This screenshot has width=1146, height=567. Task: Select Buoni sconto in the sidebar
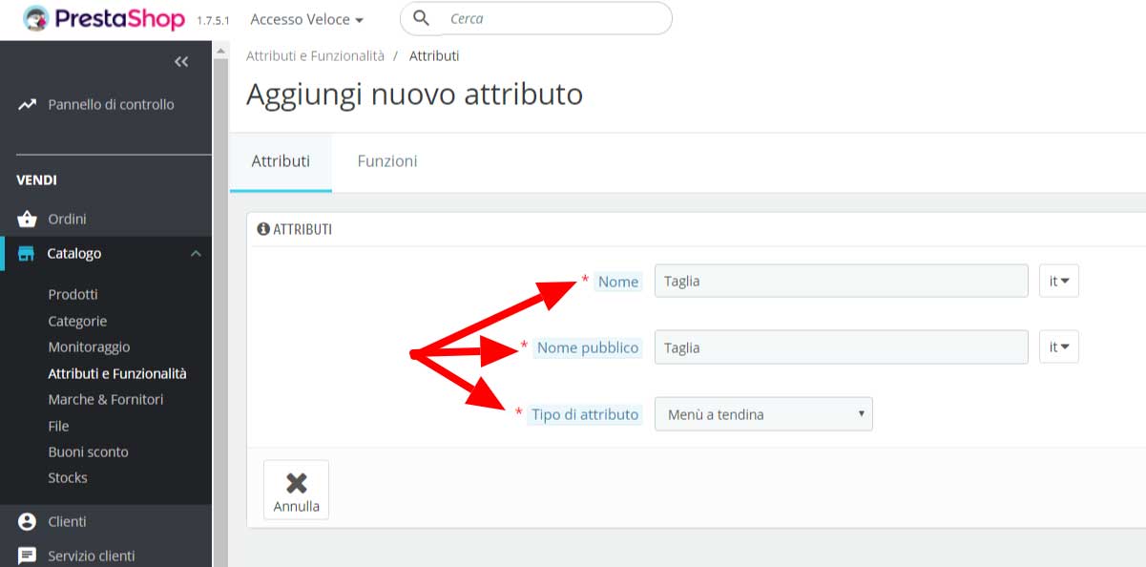pos(89,451)
